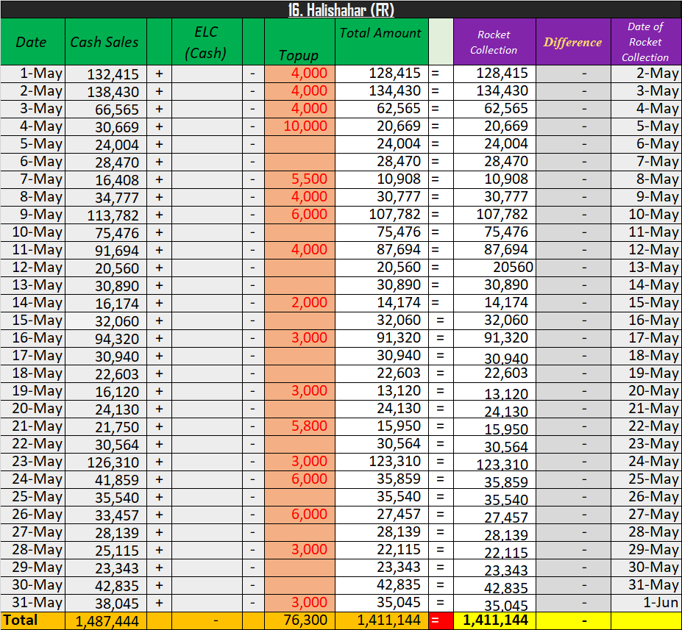Viewport: 682px width, 630px height.
Task: Select the 'Difference' header cell
Action: [573, 42]
